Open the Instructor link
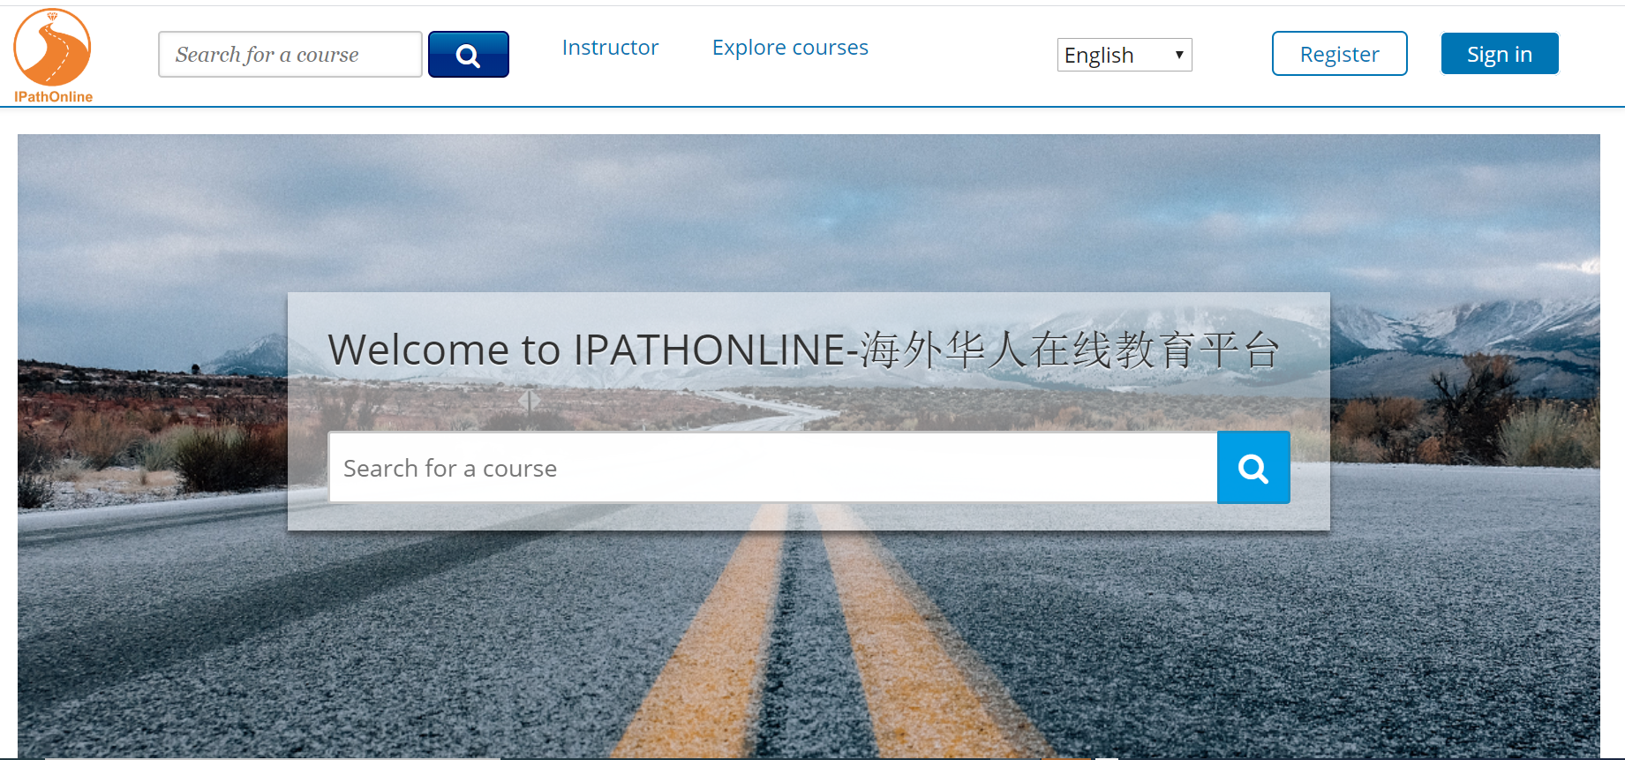1625x760 pixels. click(x=611, y=48)
